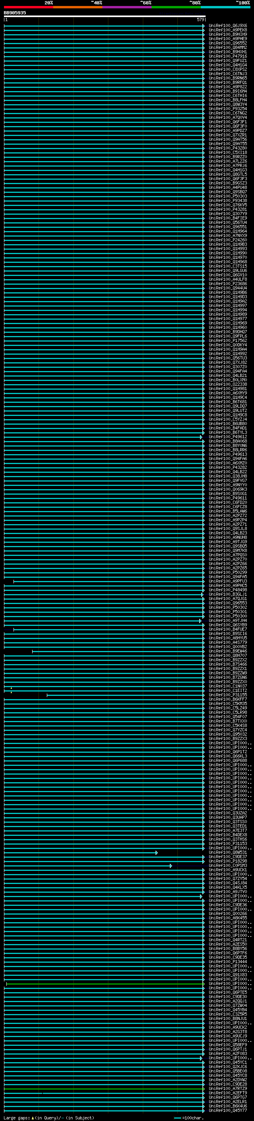Screen dimensions: 254x1121
Task: Click the white query sequence ruler bar
Action: click(105, 16)
